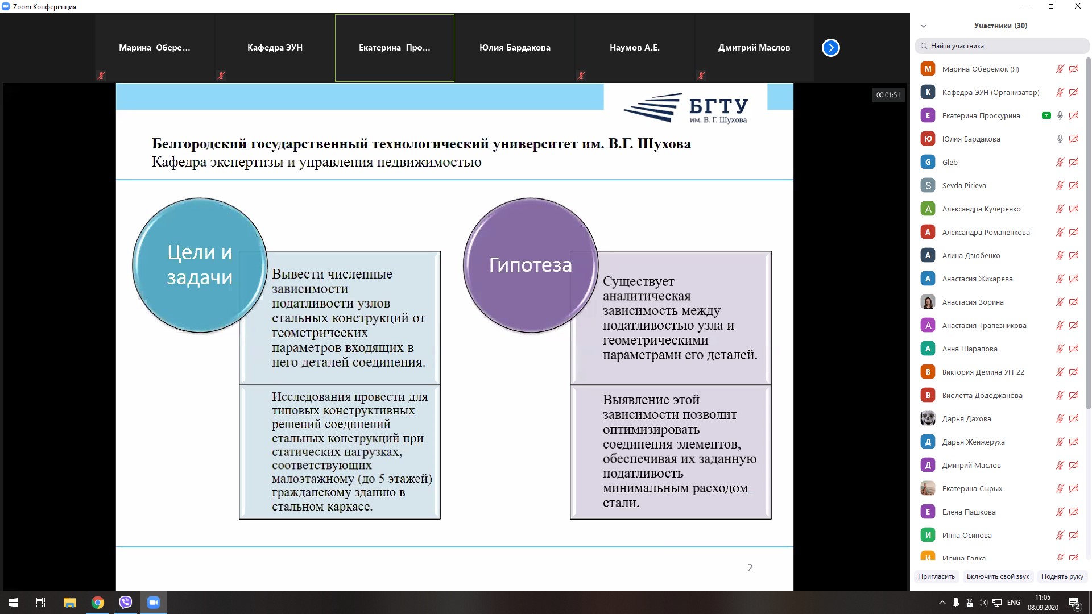Click Анастасия Трапезникова muted mic icon
Screen dimensions: 1092x614
(1060, 325)
